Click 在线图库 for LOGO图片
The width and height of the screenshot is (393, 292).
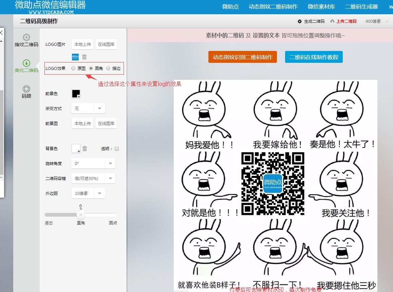coord(106,44)
